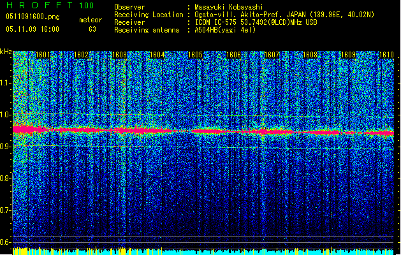The image size is (401, 255).
Task: Select the file name 0511091600.png
Action: click(x=33, y=17)
